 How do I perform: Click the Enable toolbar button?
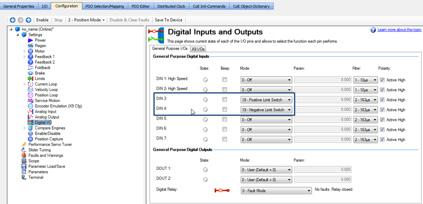(x=43, y=20)
